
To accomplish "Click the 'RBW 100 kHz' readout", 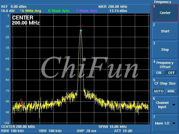I will pos(13,131).
